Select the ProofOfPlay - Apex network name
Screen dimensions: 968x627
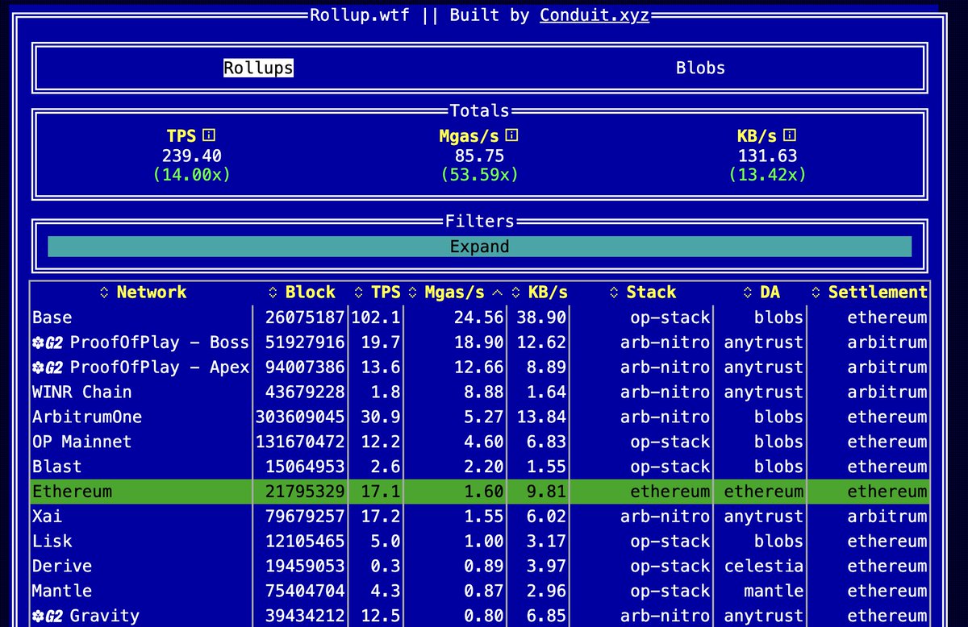click(160, 367)
